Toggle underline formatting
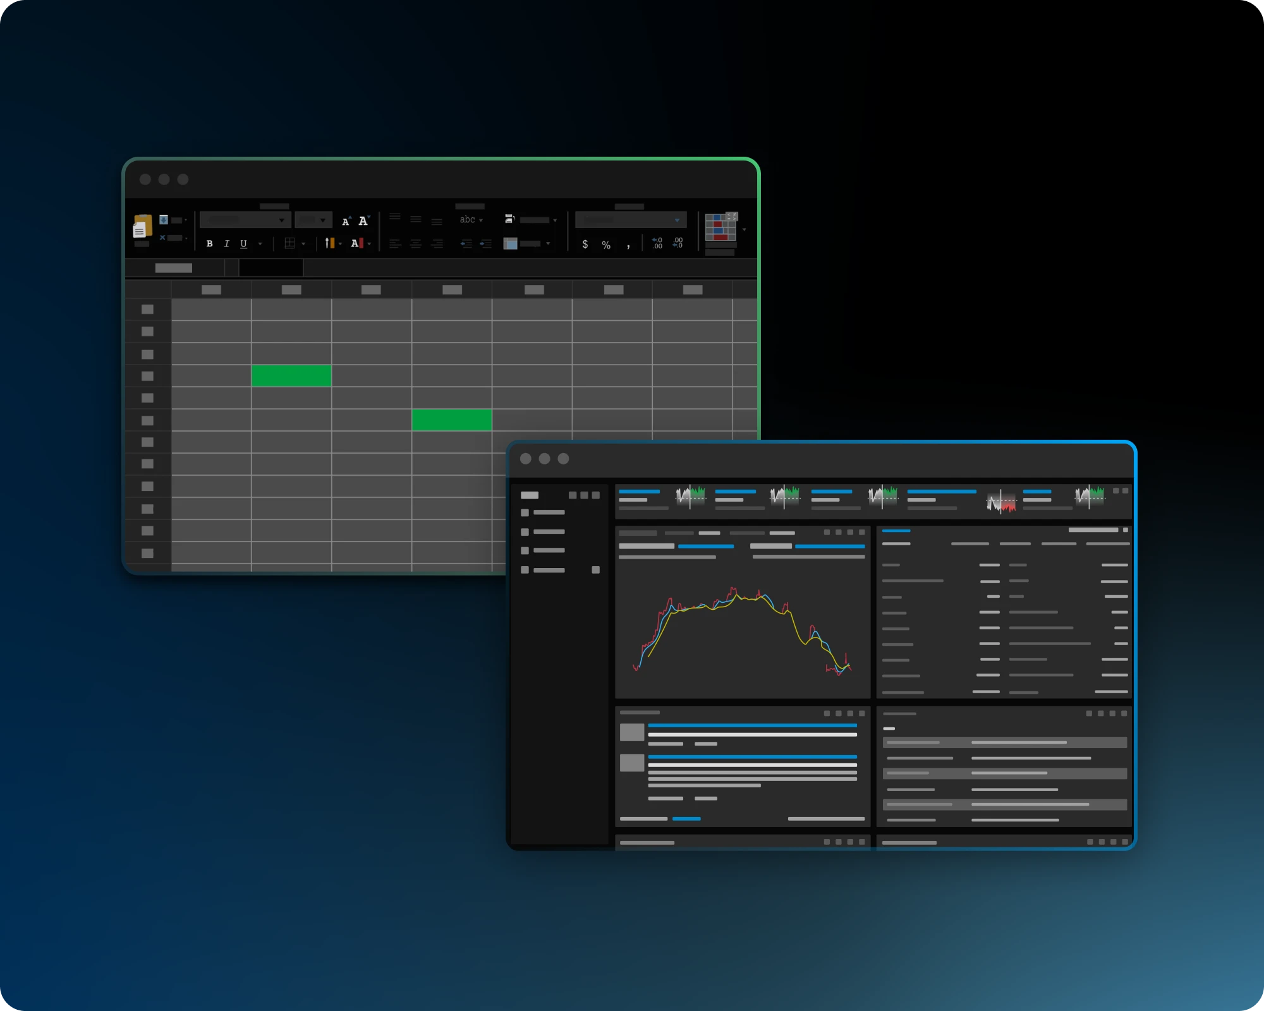This screenshot has width=1264, height=1011. pyautogui.click(x=243, y=243)
